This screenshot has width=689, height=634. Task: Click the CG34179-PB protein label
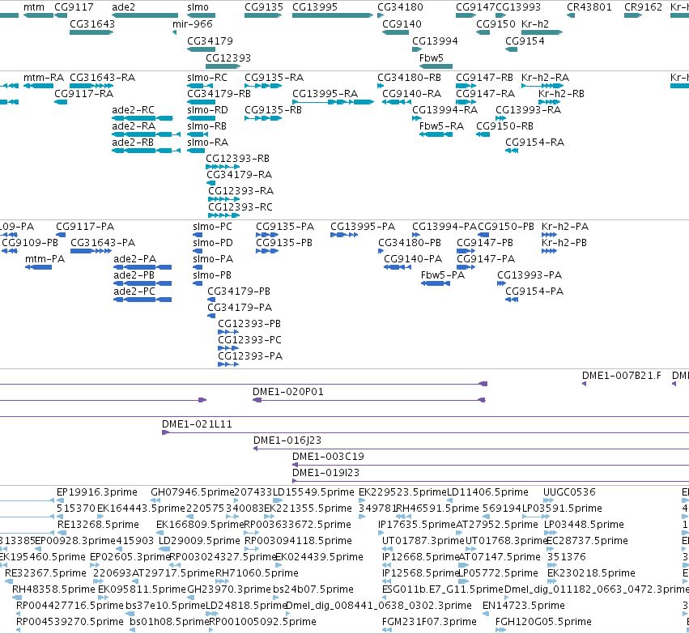239,291
